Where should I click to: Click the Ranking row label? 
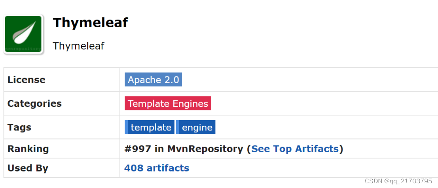(x=28, y=149)
